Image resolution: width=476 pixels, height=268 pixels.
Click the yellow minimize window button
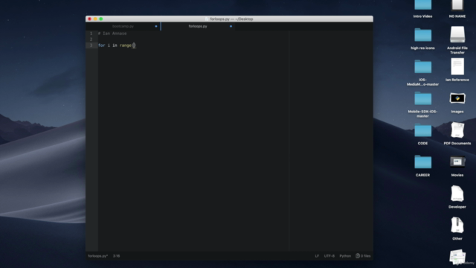point(95,19)
